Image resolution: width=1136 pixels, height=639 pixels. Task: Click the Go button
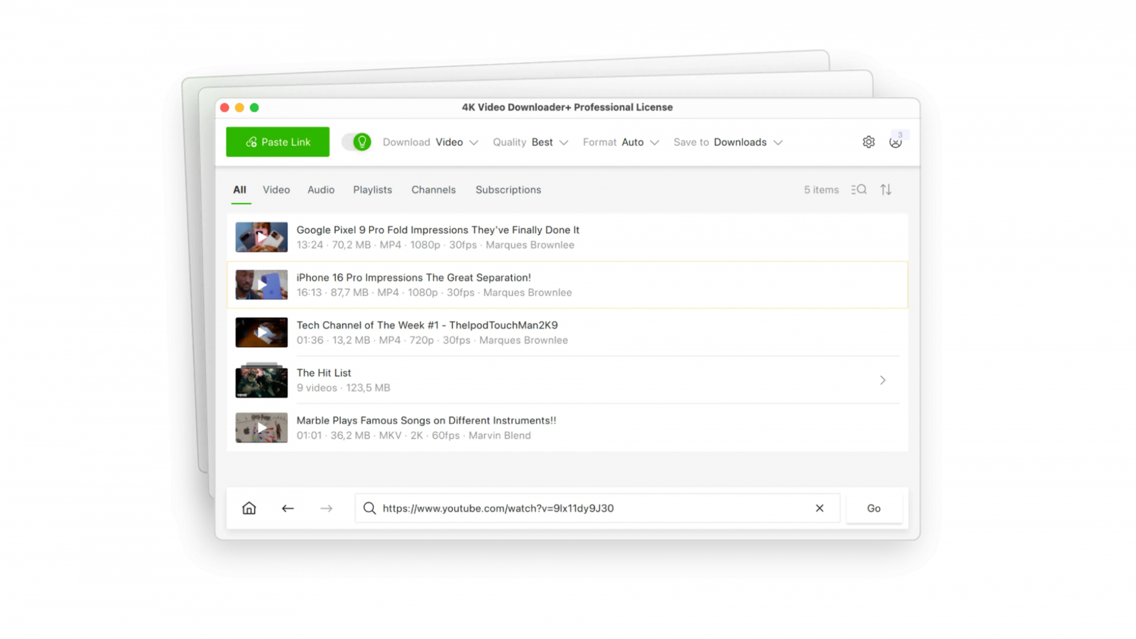point(874,508)
